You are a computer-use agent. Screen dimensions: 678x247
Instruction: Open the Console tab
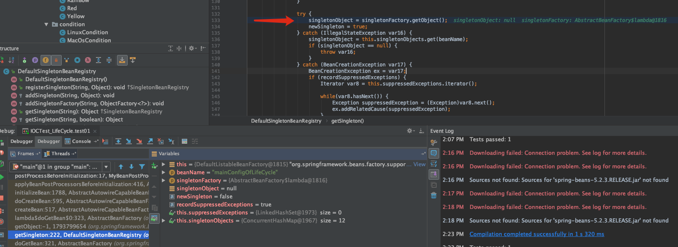[82, 141]
